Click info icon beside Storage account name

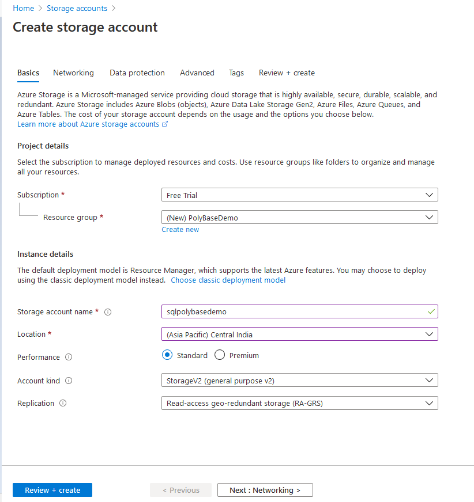click(x=108, y=312)
